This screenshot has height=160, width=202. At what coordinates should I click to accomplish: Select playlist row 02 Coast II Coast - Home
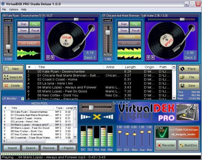(x=99, y=80)
